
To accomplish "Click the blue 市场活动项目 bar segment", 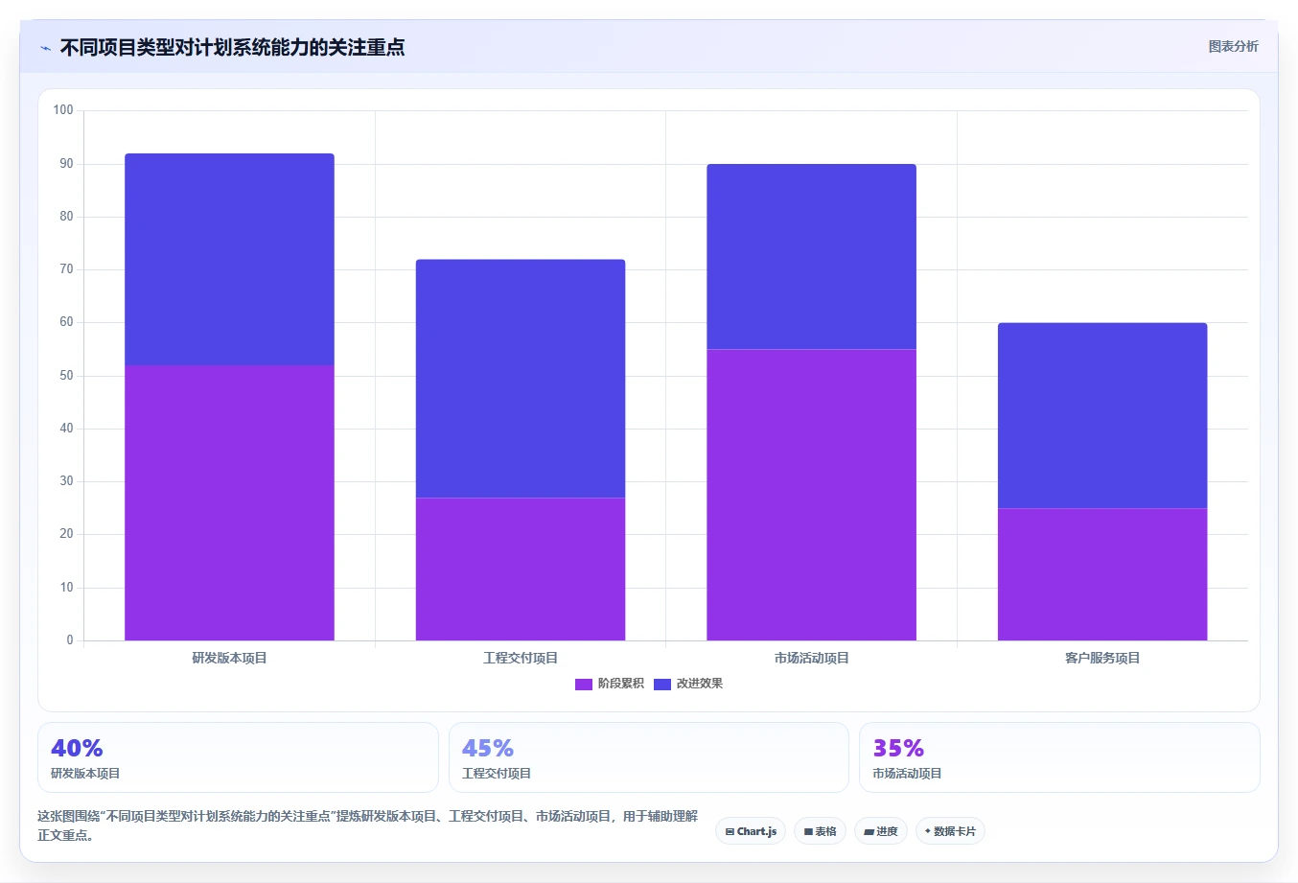I will coord(811,257).
